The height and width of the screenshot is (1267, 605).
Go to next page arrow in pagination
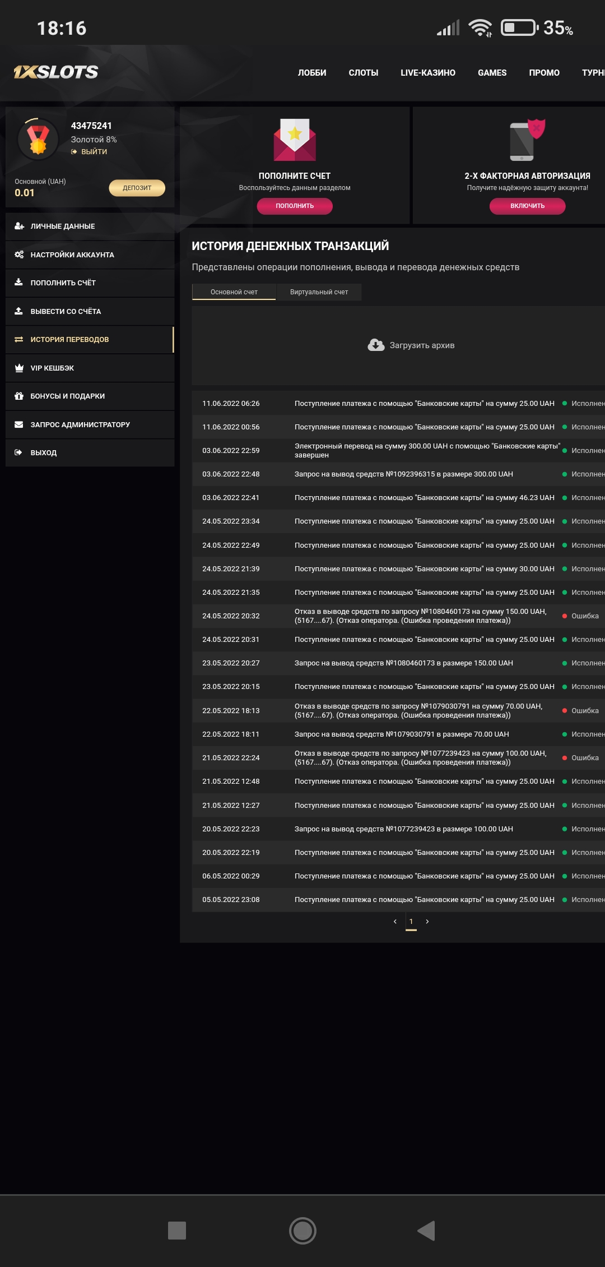pyautogui.click(x=427, y=922)
